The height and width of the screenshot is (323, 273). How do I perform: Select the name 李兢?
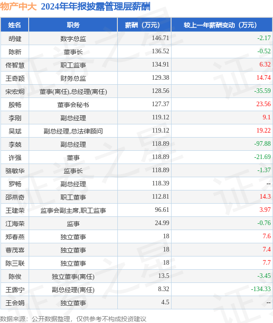tap(15, 144)
